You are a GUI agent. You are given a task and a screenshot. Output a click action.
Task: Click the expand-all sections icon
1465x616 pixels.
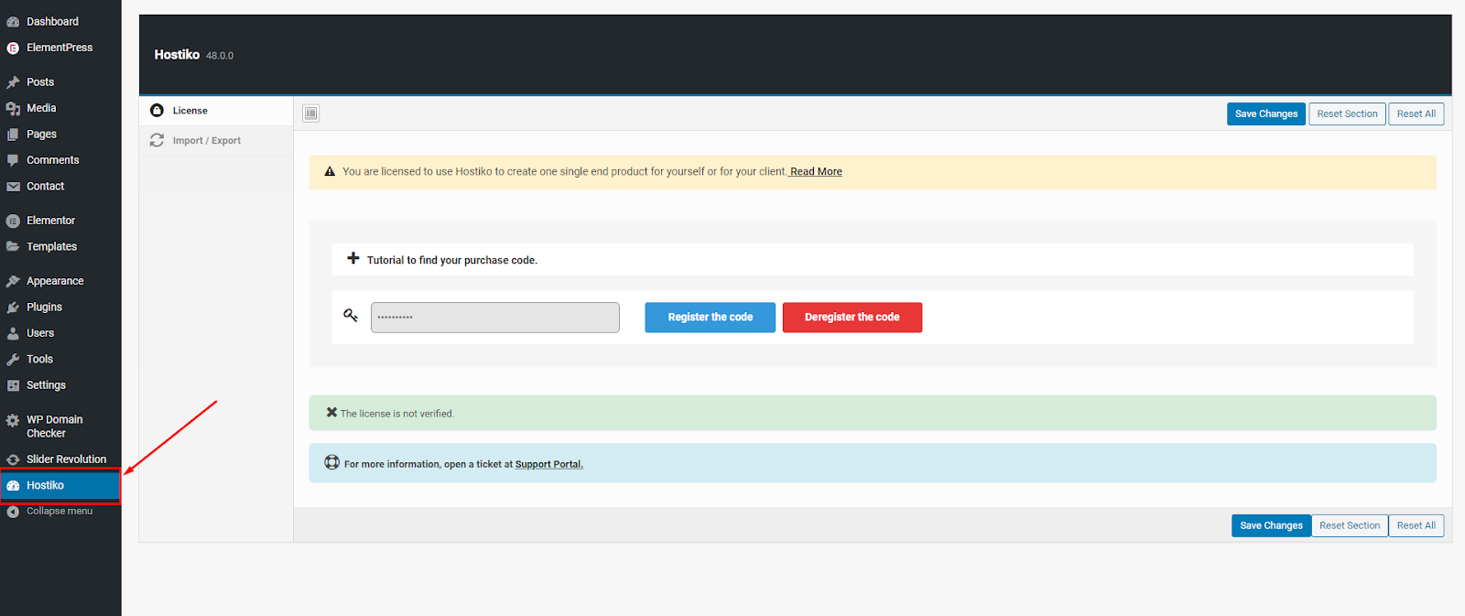click(311, 113)
